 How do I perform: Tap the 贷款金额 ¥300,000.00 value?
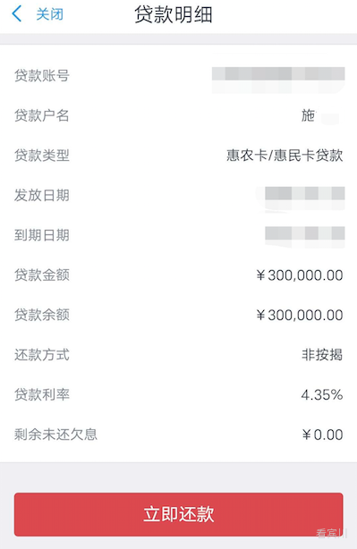300,275
